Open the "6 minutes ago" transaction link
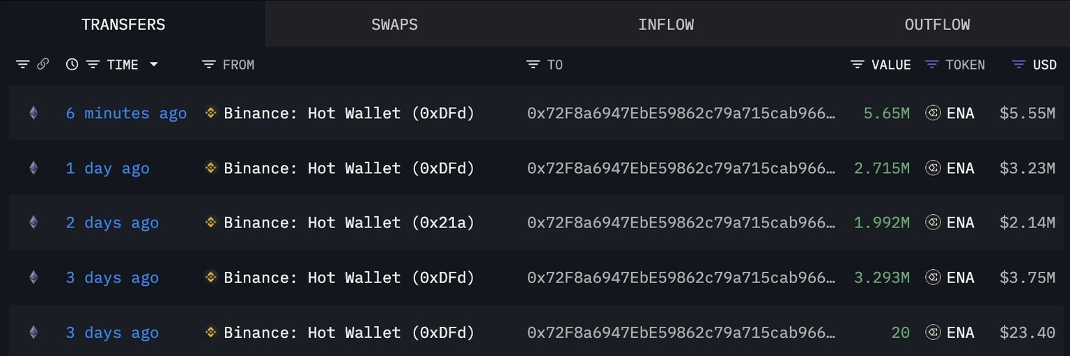The width and height of the screenshot is (1070, 356). pyautogui.click(x=126, y=113)
